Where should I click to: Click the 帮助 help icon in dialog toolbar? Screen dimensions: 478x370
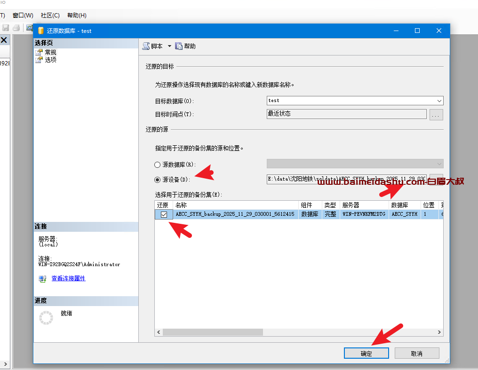click(x=179, y=46)
